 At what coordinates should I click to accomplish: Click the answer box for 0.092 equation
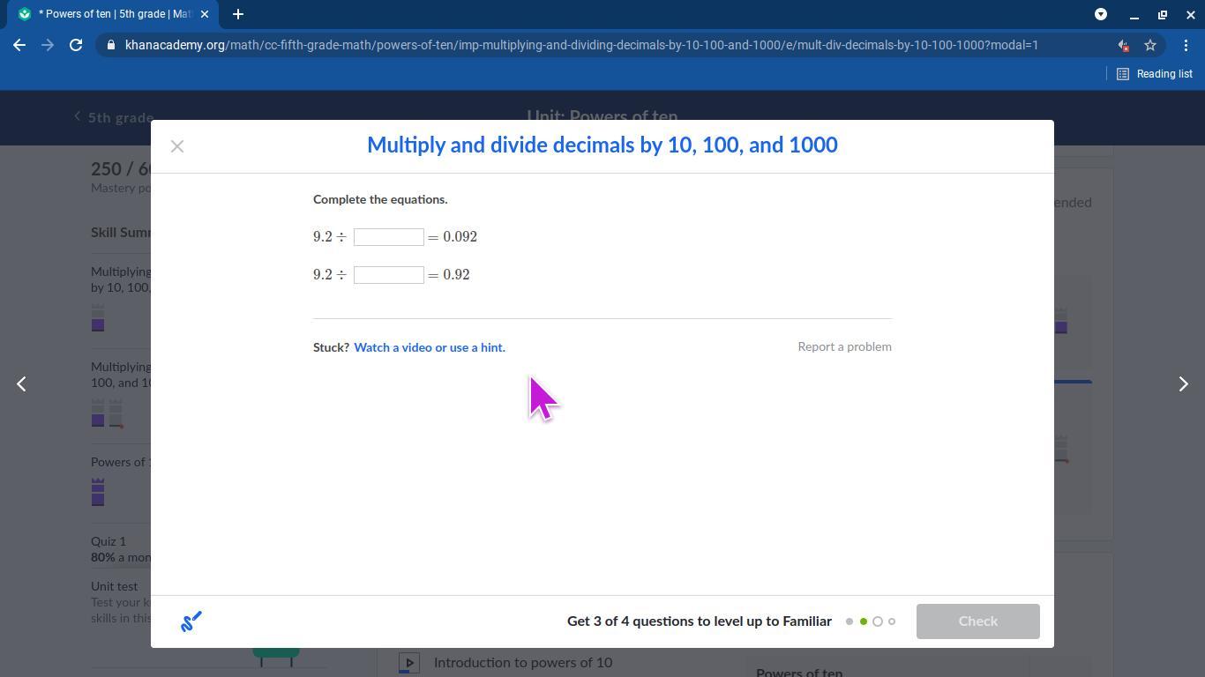click(389, 237)
